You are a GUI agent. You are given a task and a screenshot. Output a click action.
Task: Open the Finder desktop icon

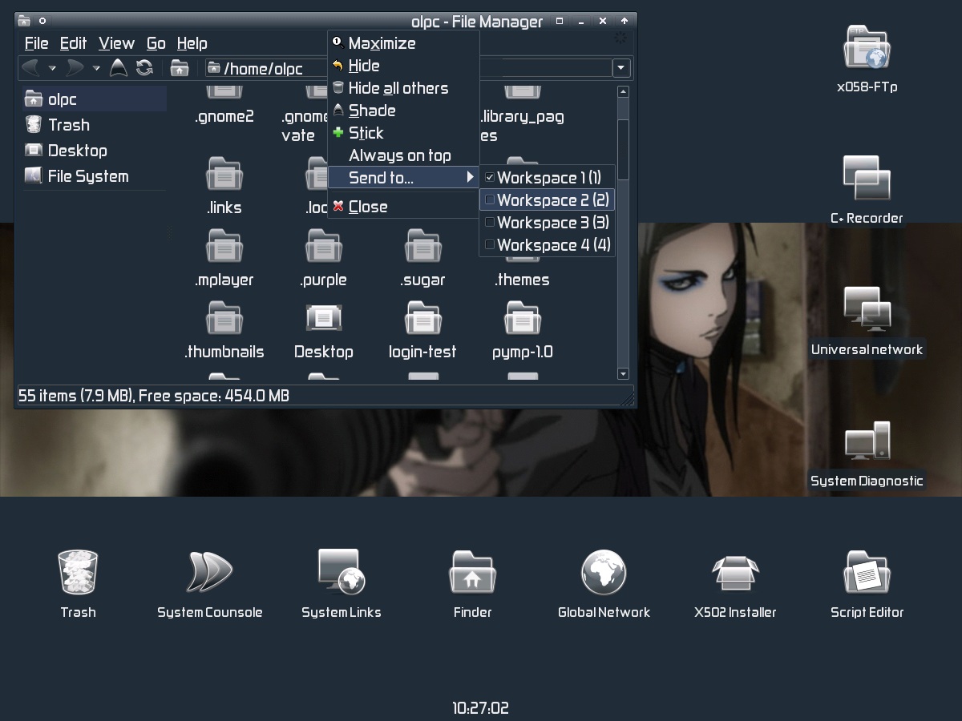point(472,572)
